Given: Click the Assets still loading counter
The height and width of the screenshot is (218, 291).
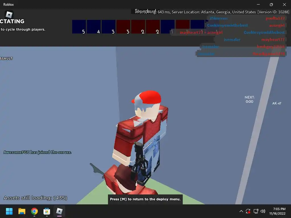Looking at the screenshot, I should click(35, 198).
